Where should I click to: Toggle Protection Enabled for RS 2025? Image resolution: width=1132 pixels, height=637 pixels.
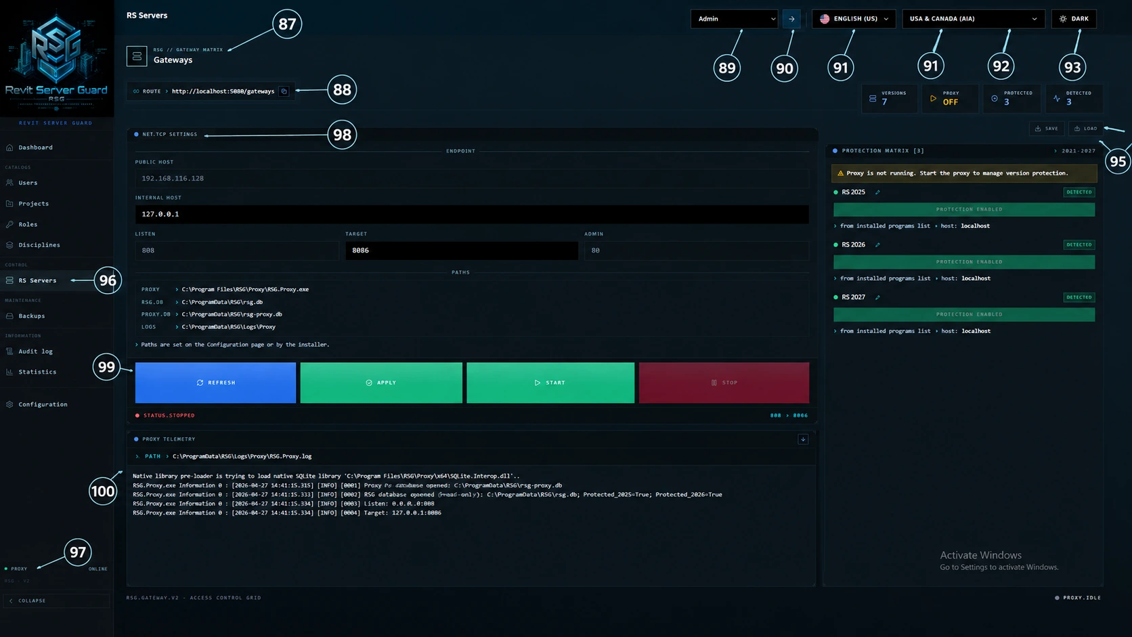coord(964,210)
